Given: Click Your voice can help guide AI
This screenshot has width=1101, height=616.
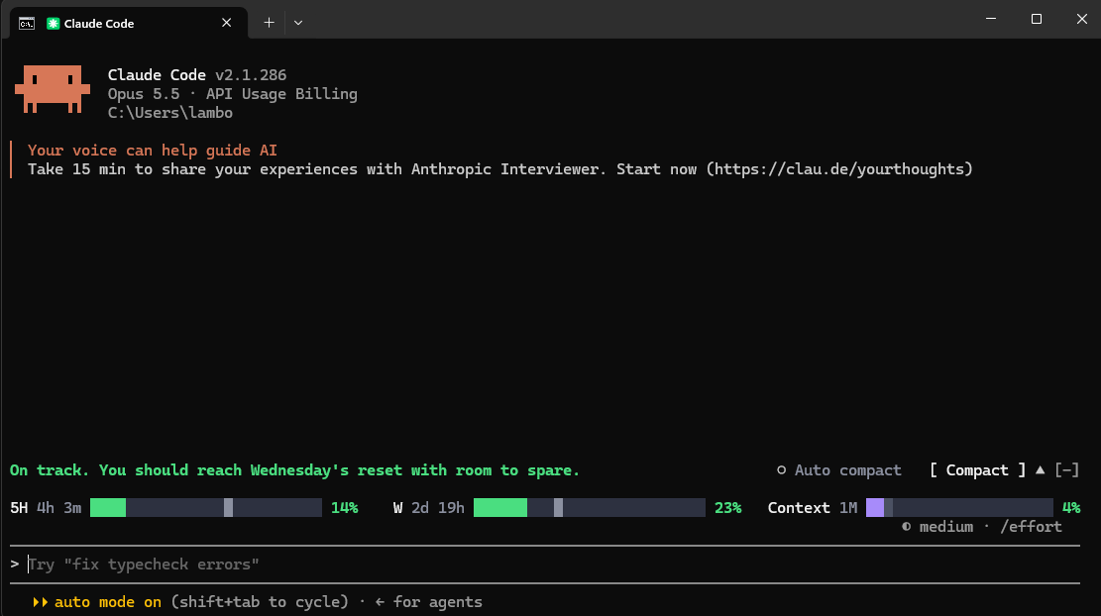Looking at the screenshot, I should point(153,151).
